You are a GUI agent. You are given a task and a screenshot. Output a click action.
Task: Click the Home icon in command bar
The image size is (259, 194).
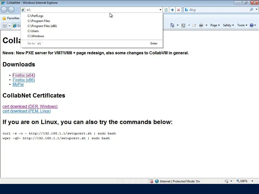tap(172, 25)
